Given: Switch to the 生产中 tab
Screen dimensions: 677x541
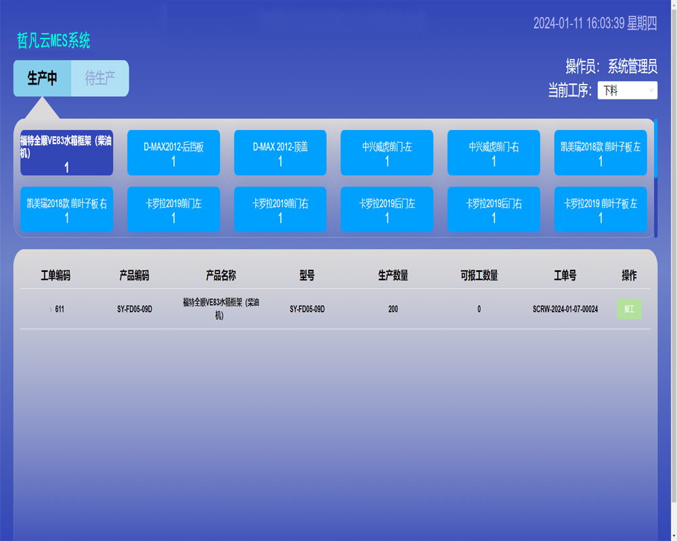Looking at the screenshot, I should [x=42, y=78].
